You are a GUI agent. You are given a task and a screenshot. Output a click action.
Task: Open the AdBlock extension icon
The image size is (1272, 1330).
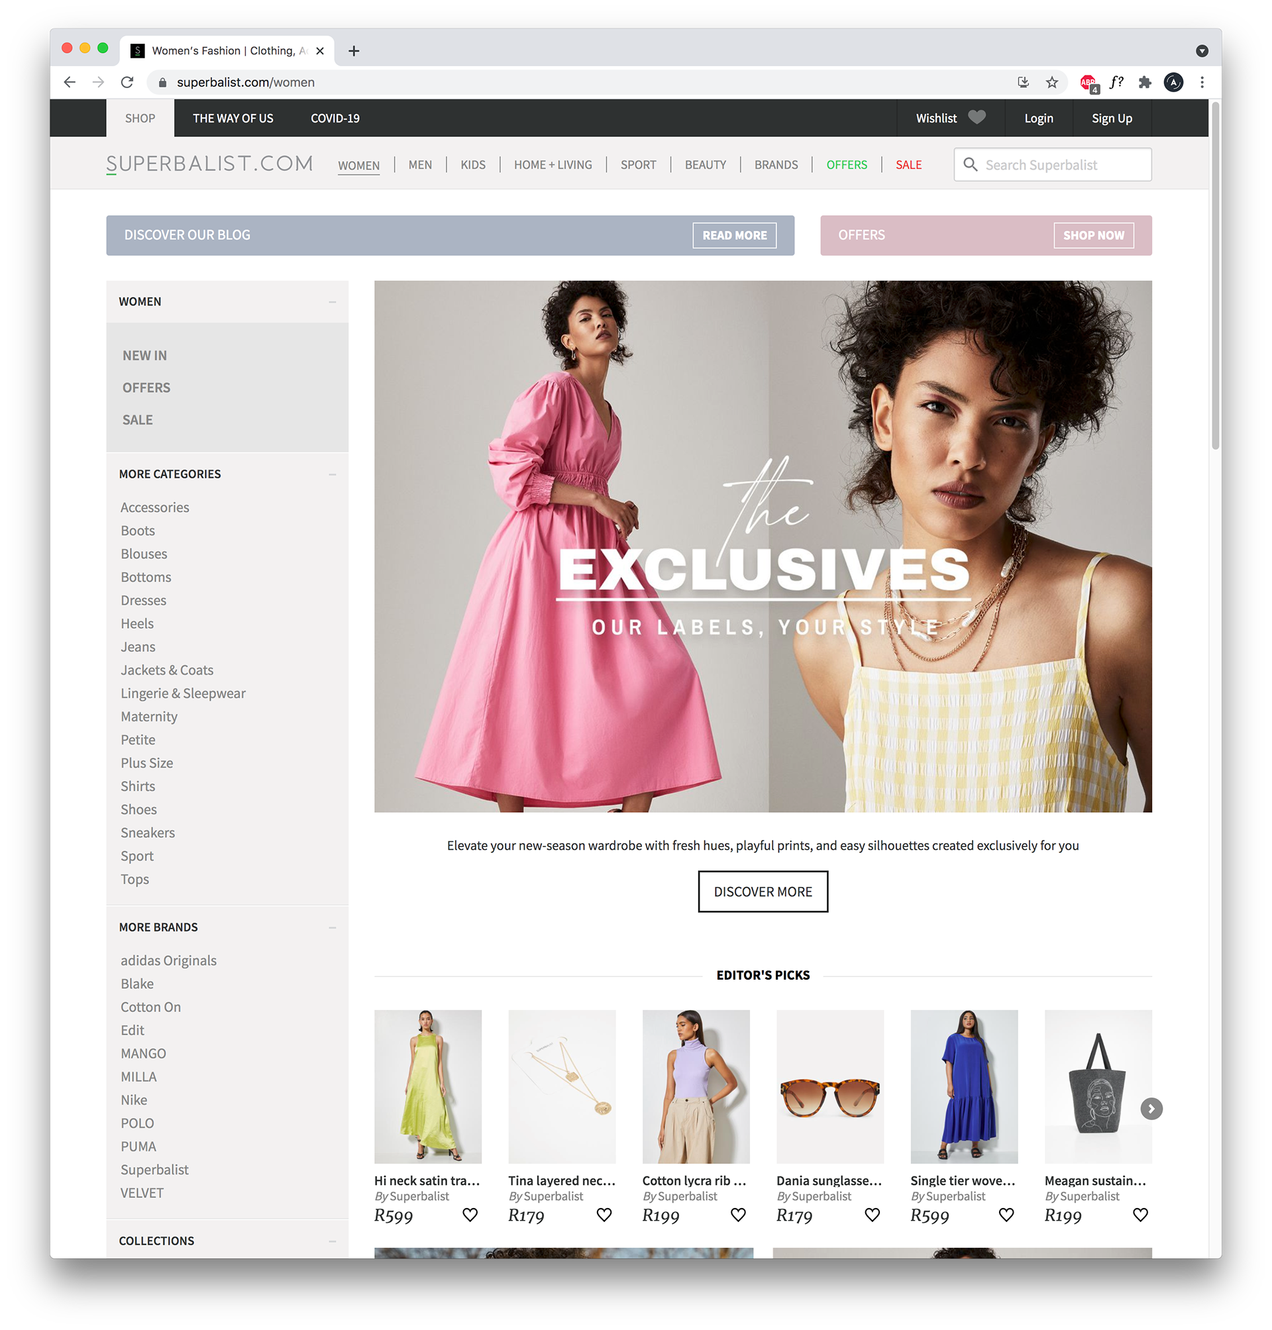pos(1088,83)
